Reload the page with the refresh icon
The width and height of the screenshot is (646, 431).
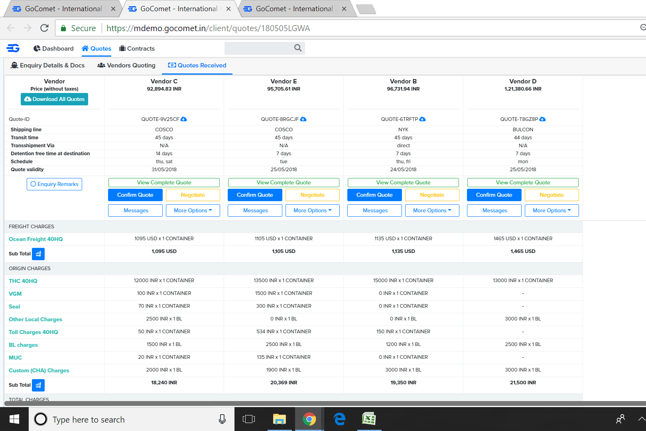point(44,28)
